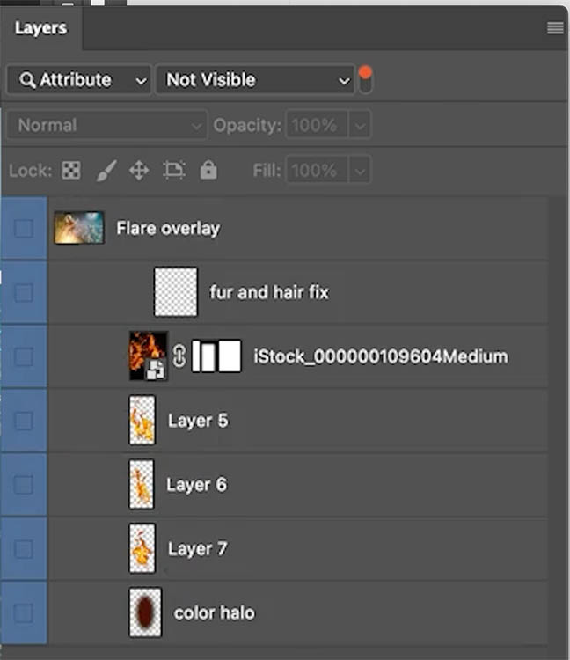Show Layer 7 visibility
Image resolution: width=570 pixels, height=660 pixels.
(24, 548)
